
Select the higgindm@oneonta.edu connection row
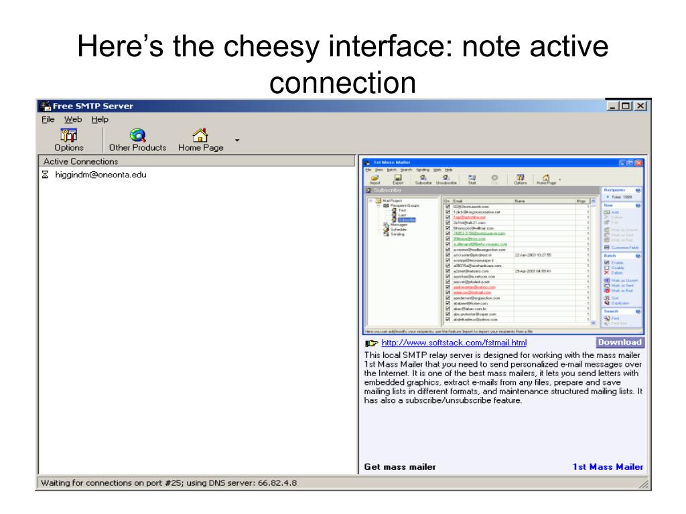[x=197, y=175]
